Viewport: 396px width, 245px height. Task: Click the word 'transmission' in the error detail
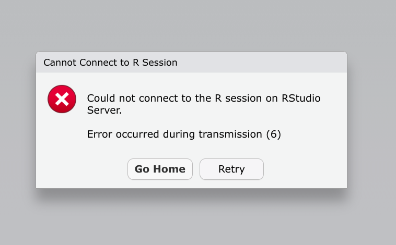click(x=230, y=134)
